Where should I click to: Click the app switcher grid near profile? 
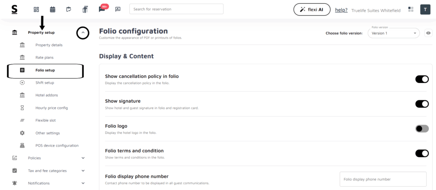pyautogui.click(x=410, y=9)
